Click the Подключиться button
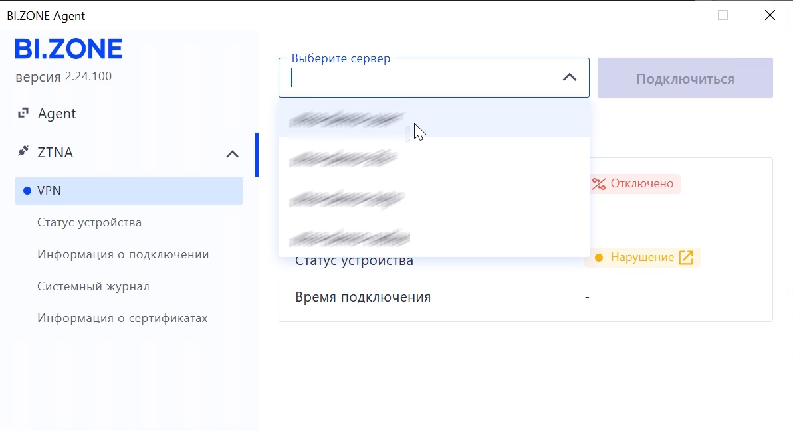This screenshot has width=793, height=431. (x=685, y=78)
